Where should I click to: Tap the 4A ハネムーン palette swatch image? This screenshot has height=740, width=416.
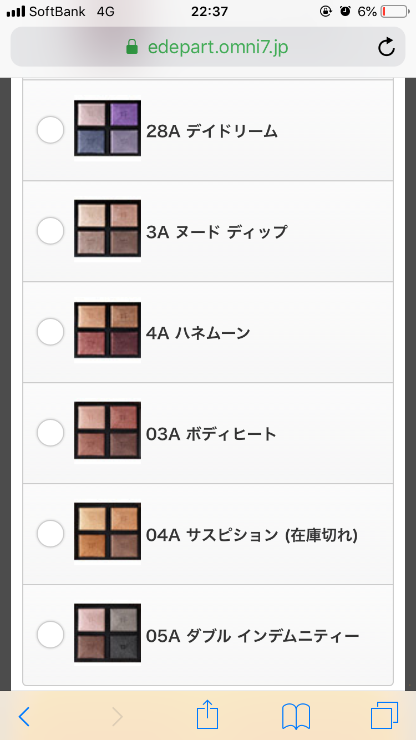pos(108,330)
